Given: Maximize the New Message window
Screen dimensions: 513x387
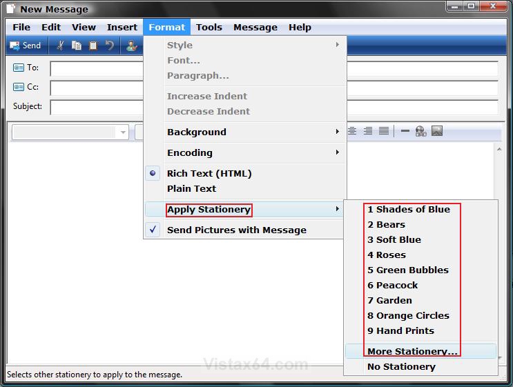Looking at the screenshot, I should (471, 6).
